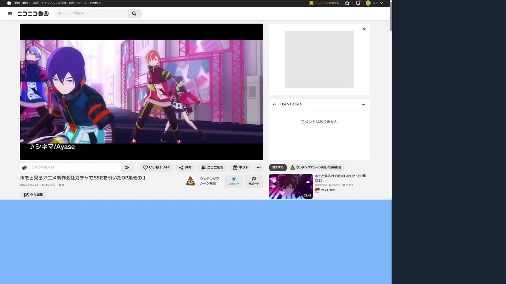Click the Niconico TV logo icon

point(9,3)
